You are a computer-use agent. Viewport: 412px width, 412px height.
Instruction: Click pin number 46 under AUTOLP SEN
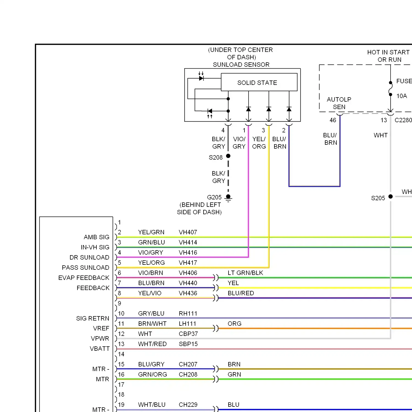[333, 120]
